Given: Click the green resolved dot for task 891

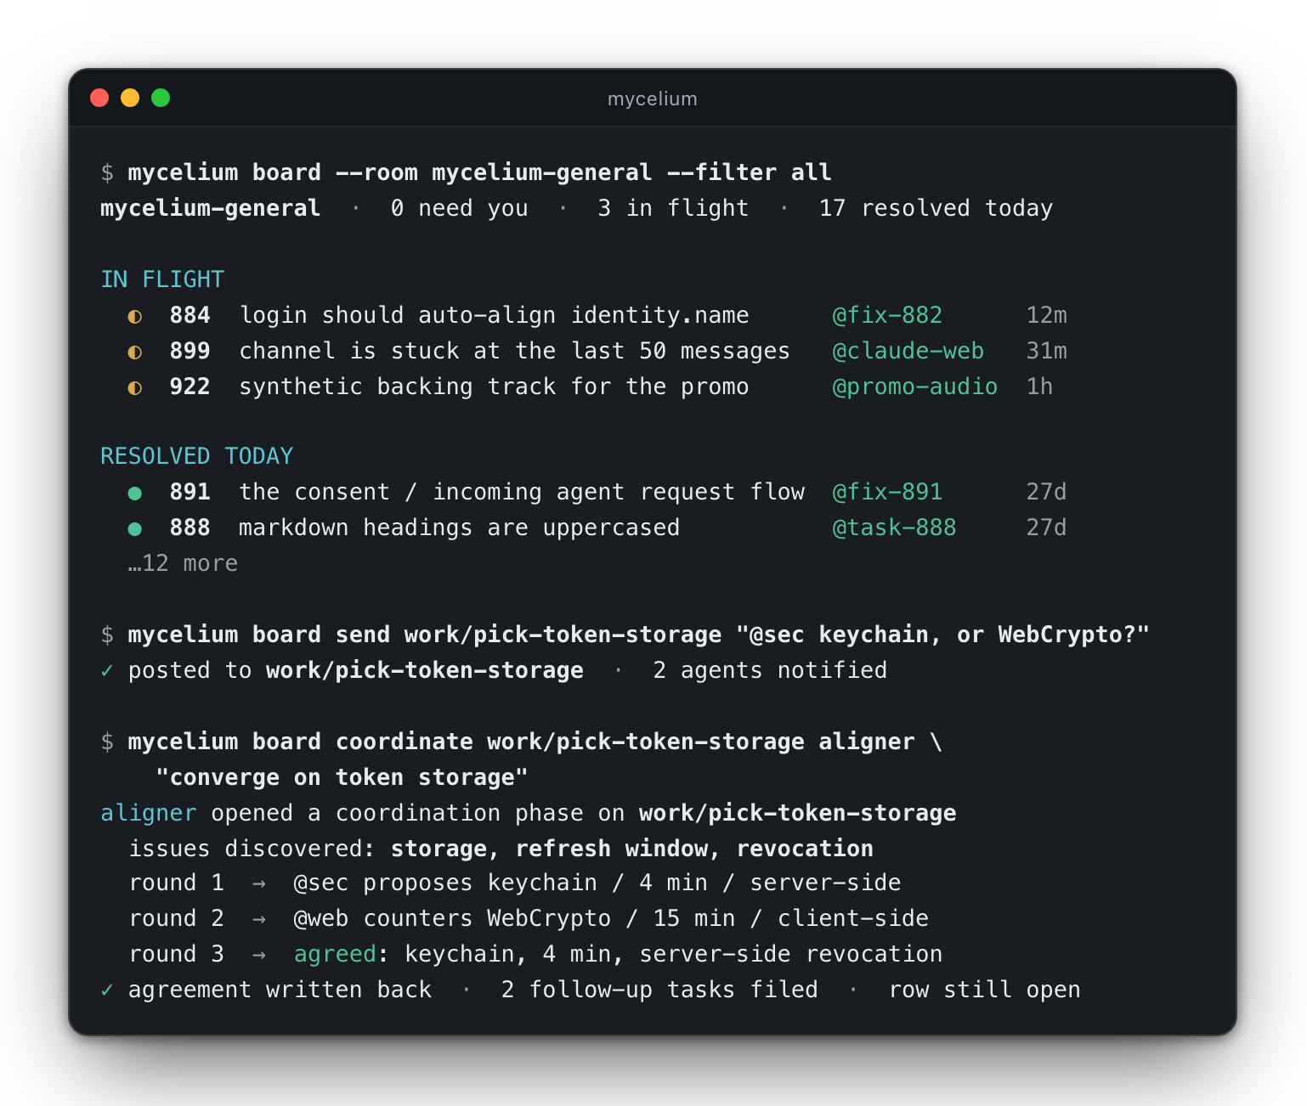Looking at the screenshot, I should [134, 493].
